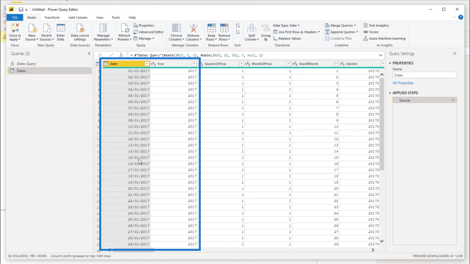Image resolution: width=470 pixels, height=264 pixels.
Task: Sort ascending with the A-Z icon
Action: click(238, 26)
